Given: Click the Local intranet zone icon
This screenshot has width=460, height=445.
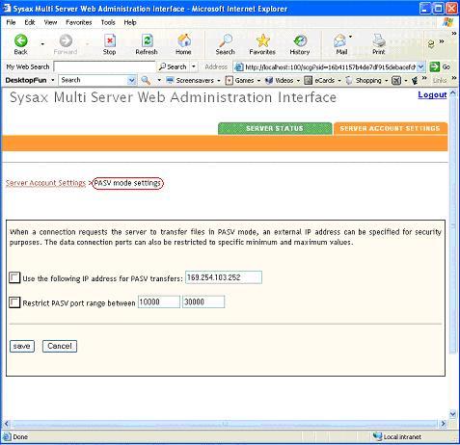Looking at the screenshot, I should coord(377,436).
